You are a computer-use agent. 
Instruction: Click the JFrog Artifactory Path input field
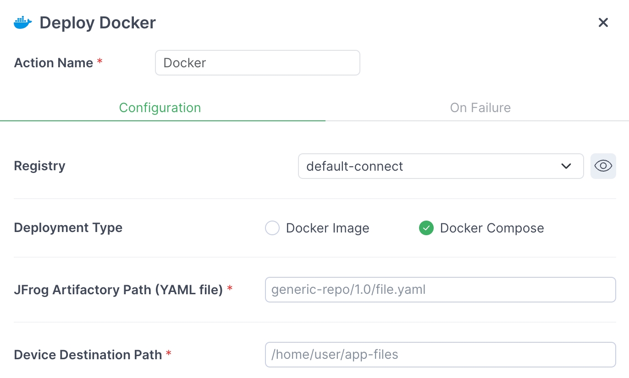(x=440, y=290)
